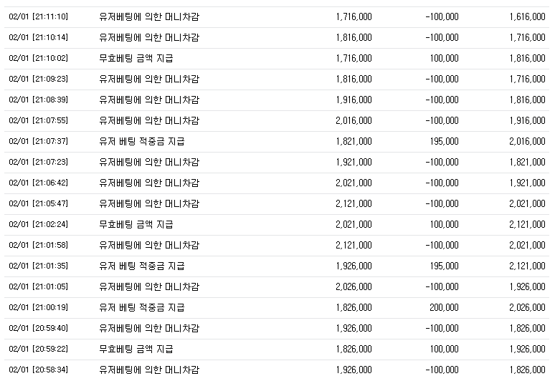Select the 21:01:58 transaction description

[149, 245]
